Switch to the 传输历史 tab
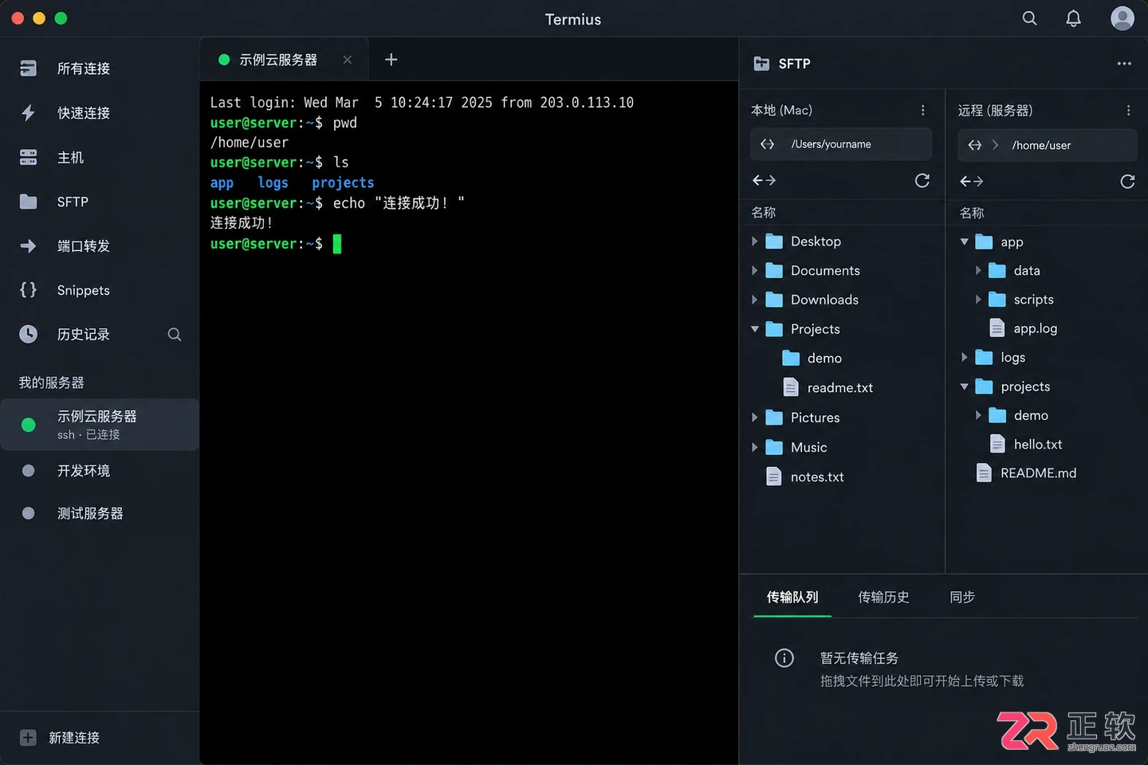Viewport: 1148px width, 765px height. tap(883, 598)
